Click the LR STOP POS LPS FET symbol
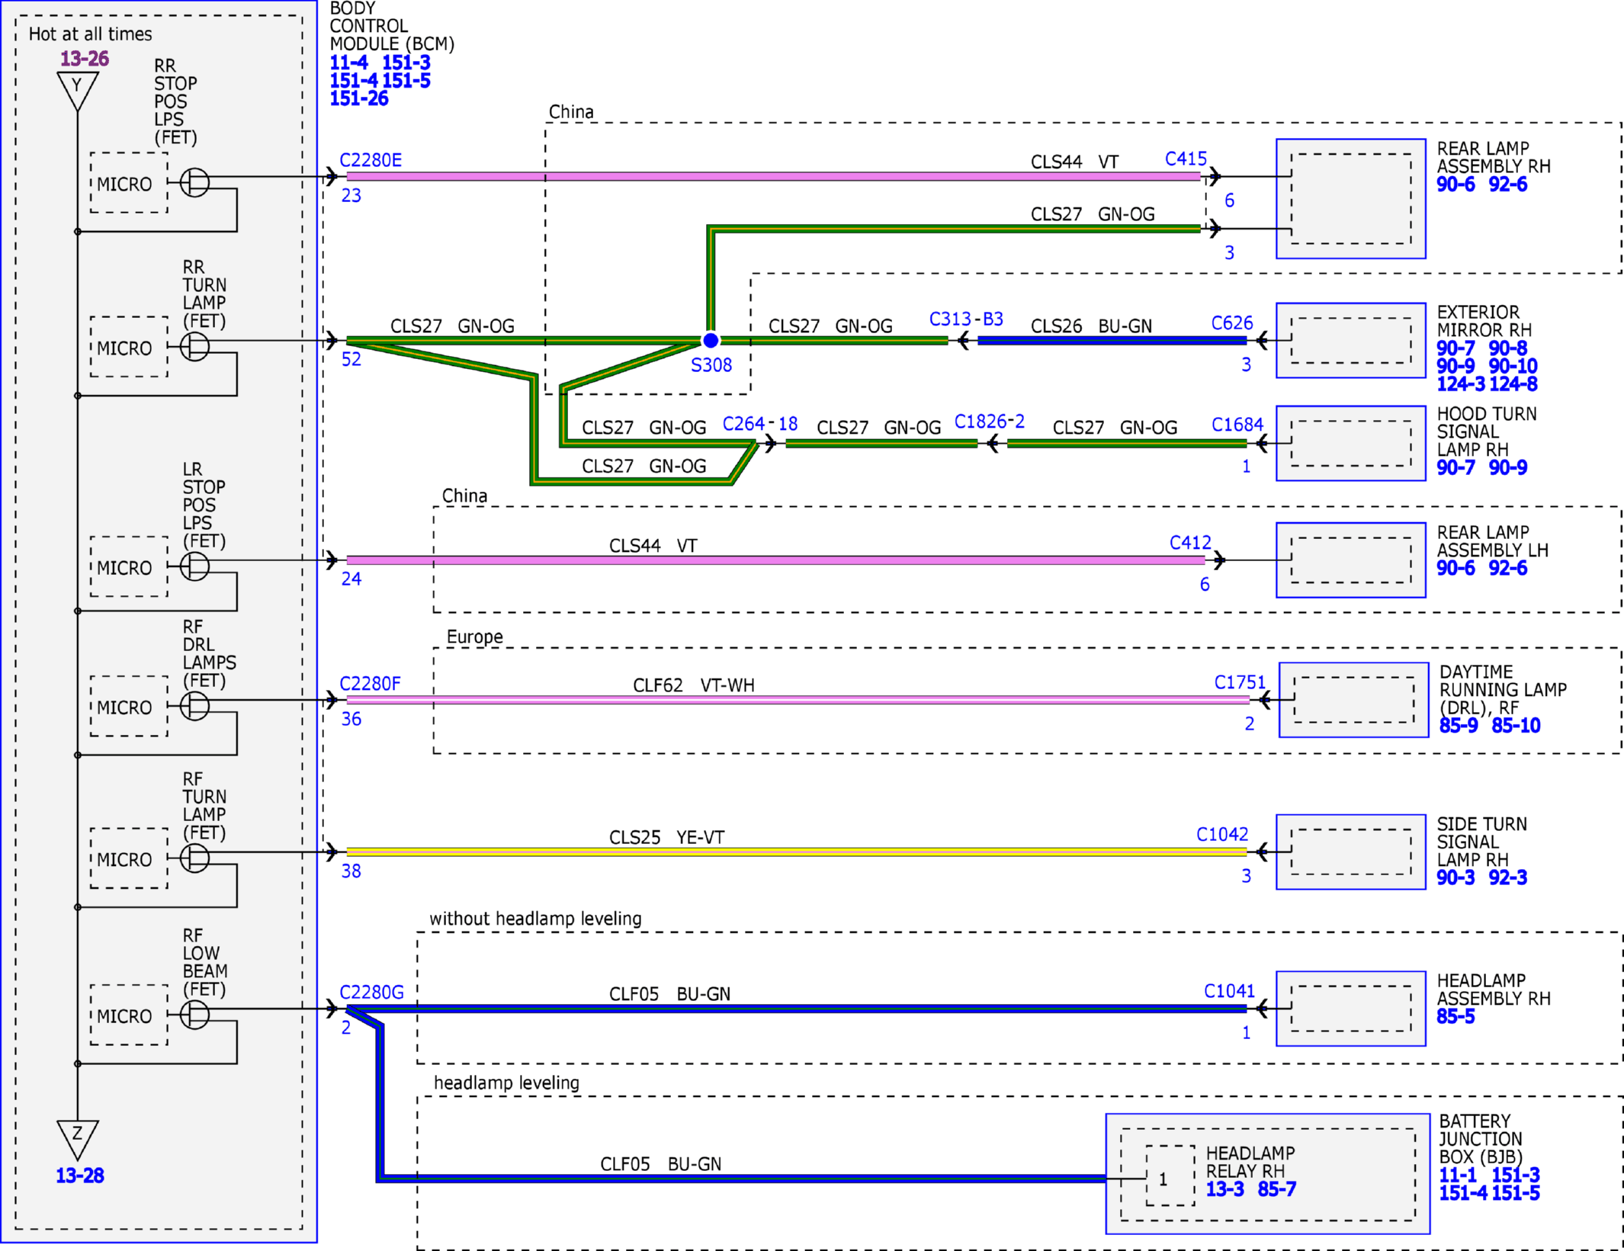Viewport: 1624px width, 1251px height. pyautogui.click(x=194, y=566)
